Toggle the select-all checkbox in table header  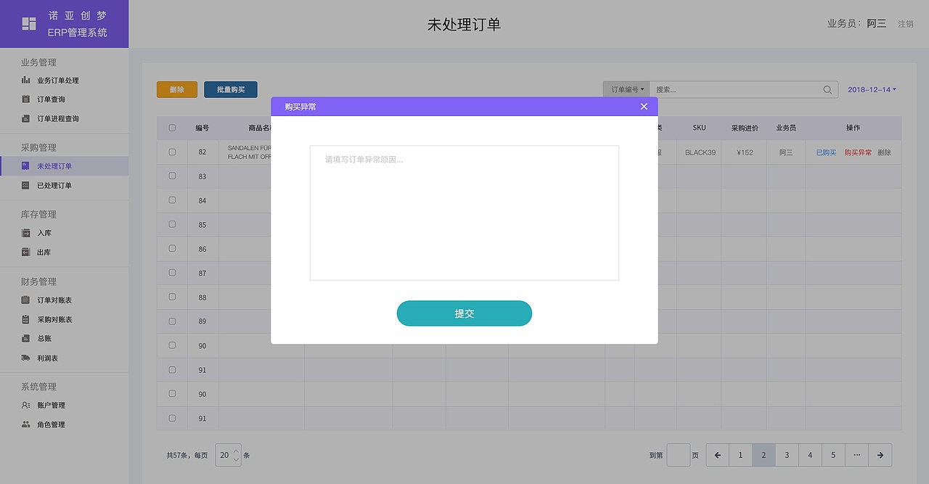coord(172,127)
